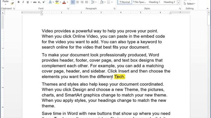Click the Line and Paragraph Spacing icon

[x=93, y=2]
